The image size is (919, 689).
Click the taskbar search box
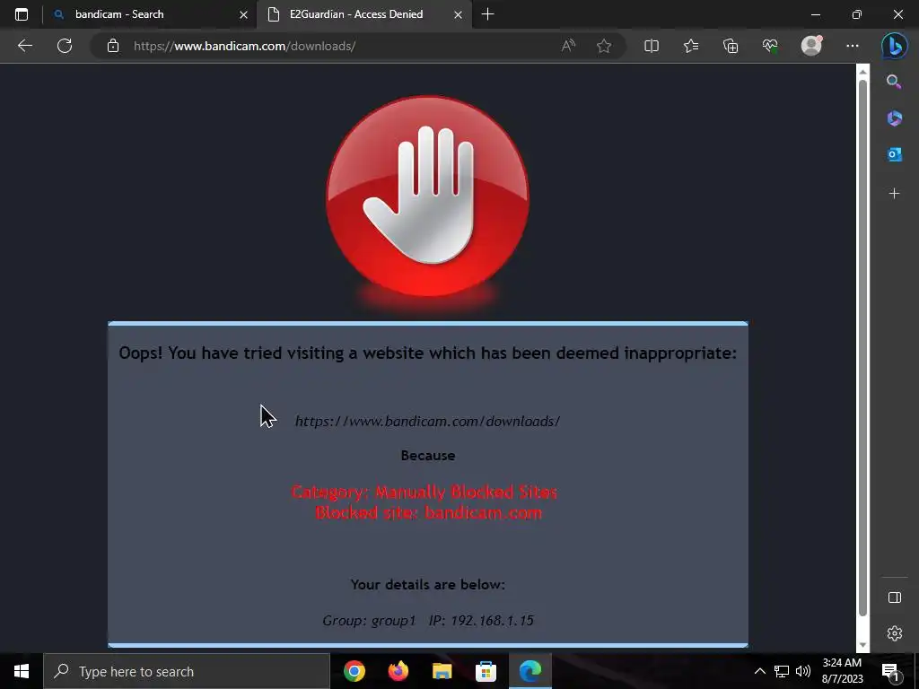pyautogui.click(x=187, y=671)
